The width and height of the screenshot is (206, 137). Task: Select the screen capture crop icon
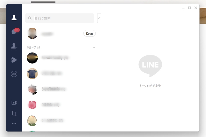(14, 114)
